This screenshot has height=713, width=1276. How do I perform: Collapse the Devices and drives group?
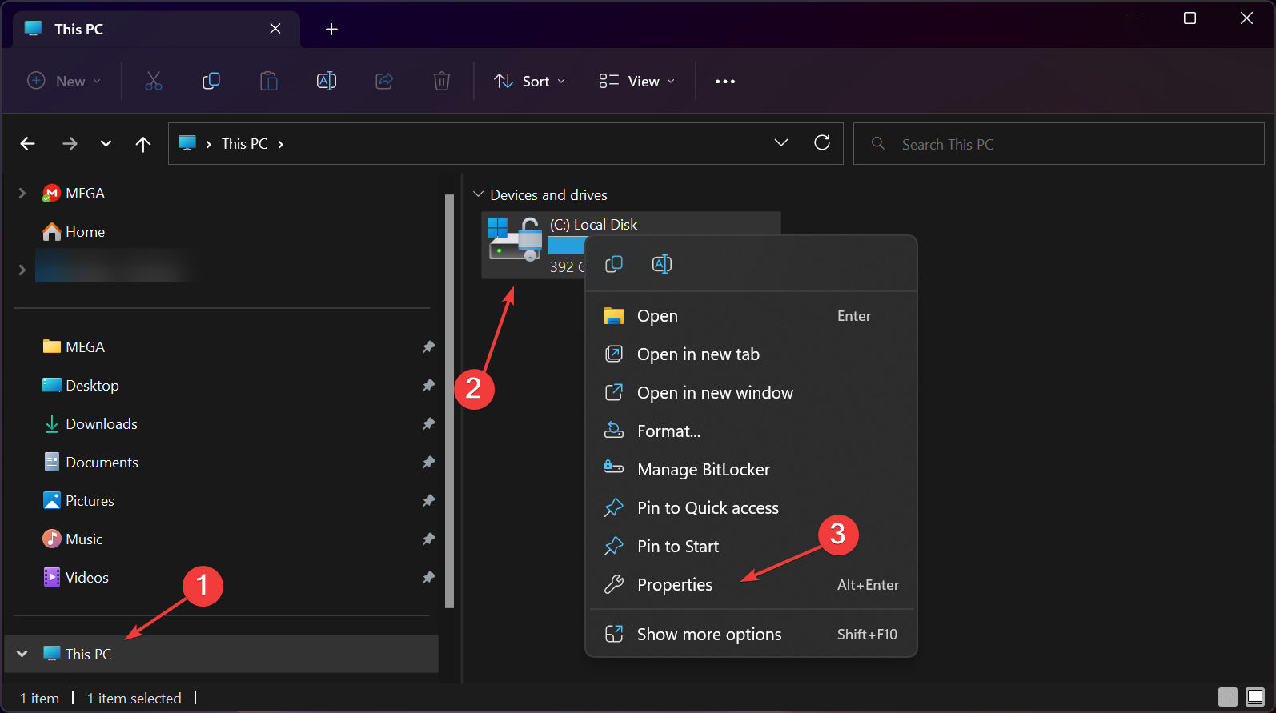click(479, 194)
